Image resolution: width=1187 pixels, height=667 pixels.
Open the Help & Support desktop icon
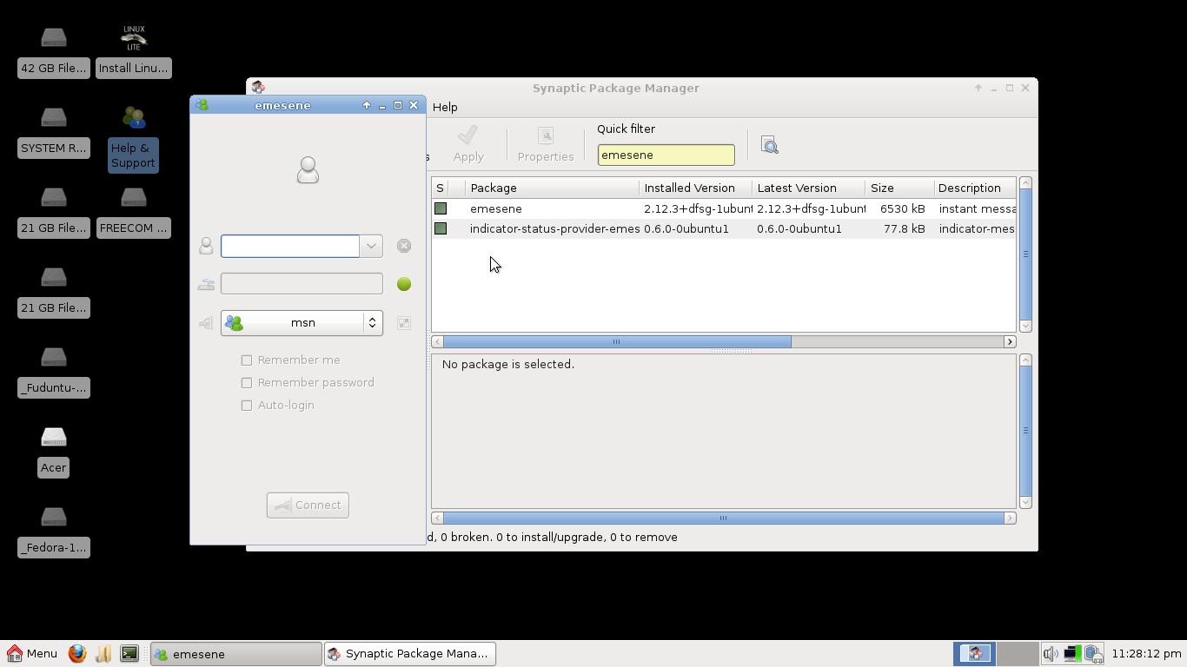(133, 139)
